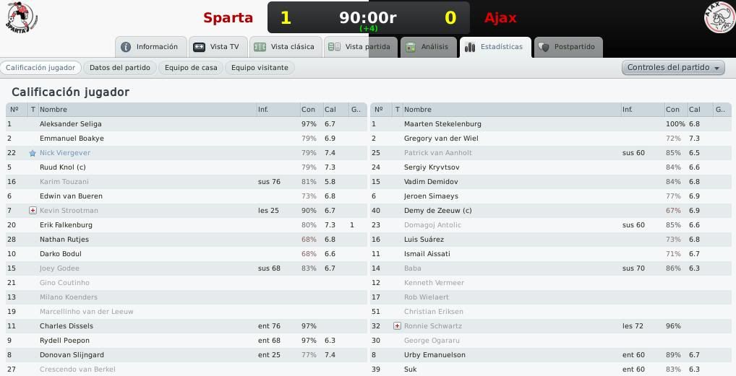Open the Equipo visitante view
Viewport: 736px width, 376px height.
260,68
